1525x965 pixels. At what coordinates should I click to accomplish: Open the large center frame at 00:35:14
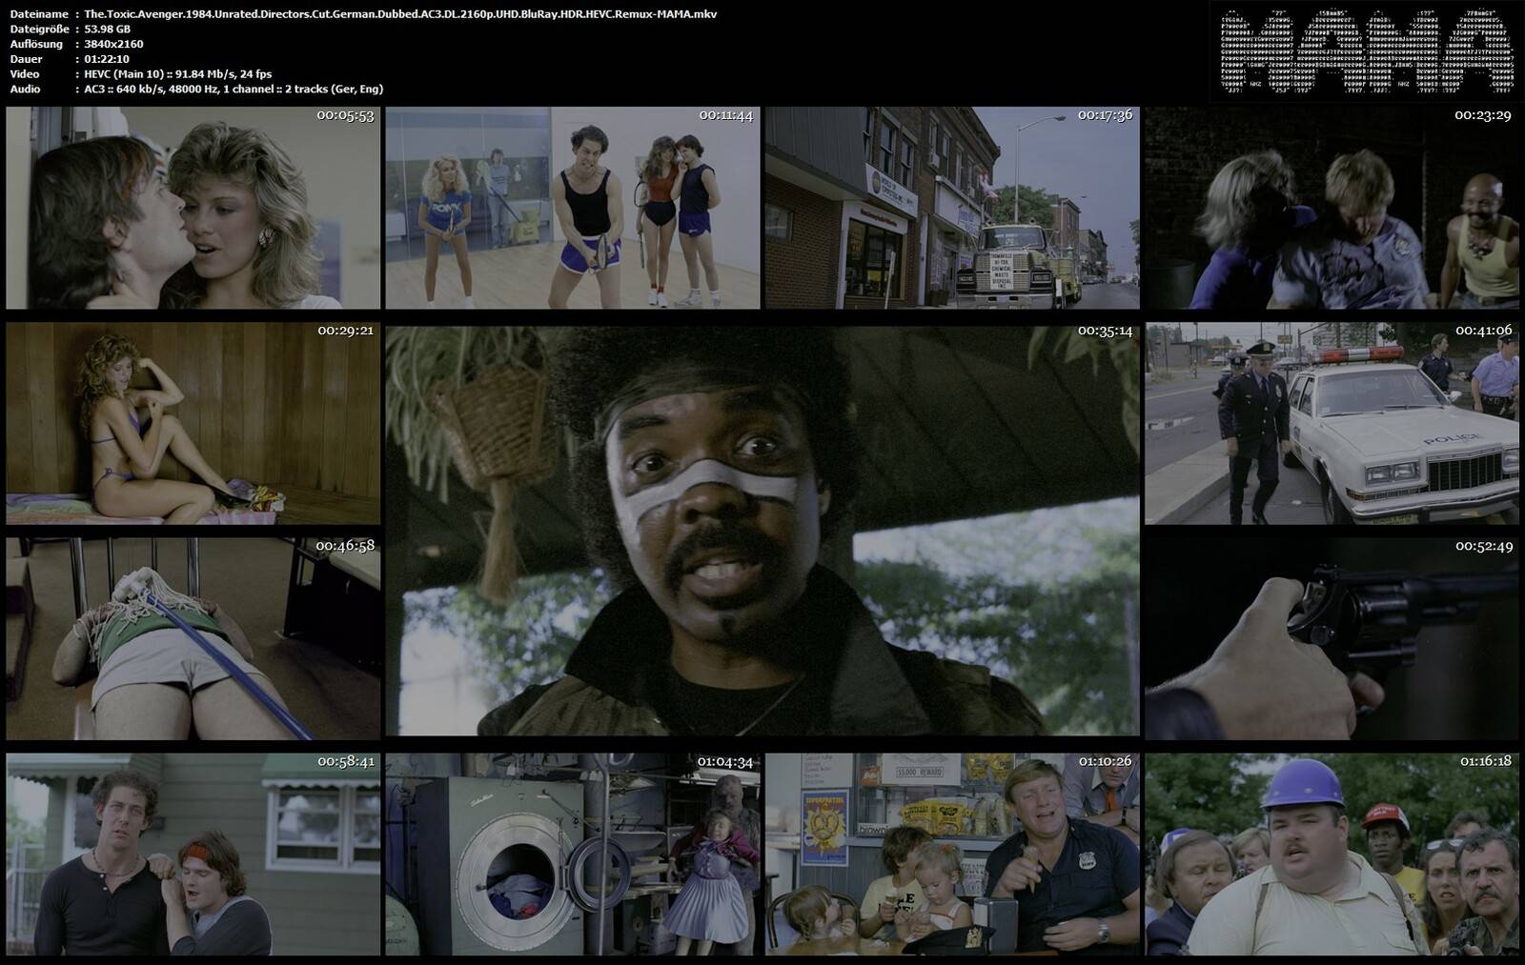762,531
